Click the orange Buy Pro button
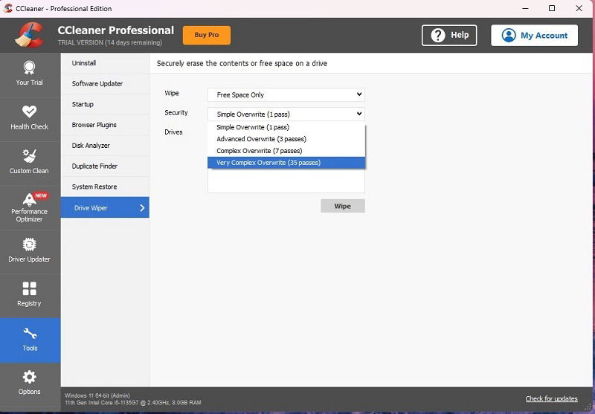Image resolution: width=595 pixels, height=414 pixels. (x=207, y=35)
